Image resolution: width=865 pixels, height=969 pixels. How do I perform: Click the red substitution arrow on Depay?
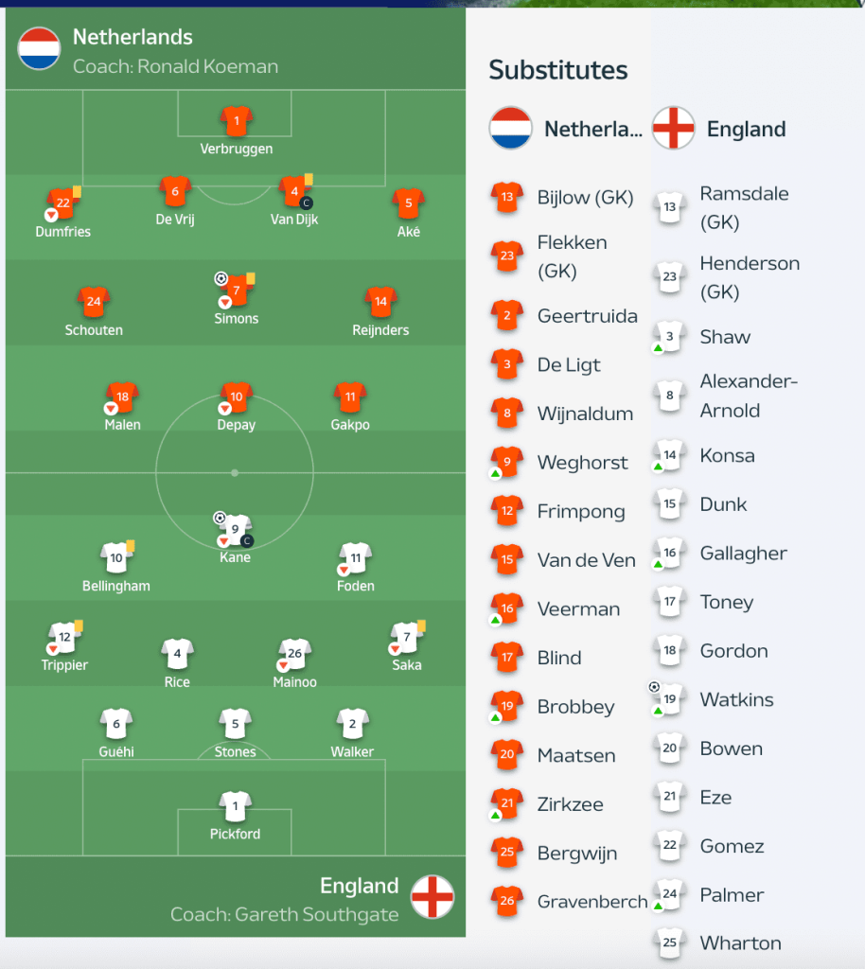(223, 409)
